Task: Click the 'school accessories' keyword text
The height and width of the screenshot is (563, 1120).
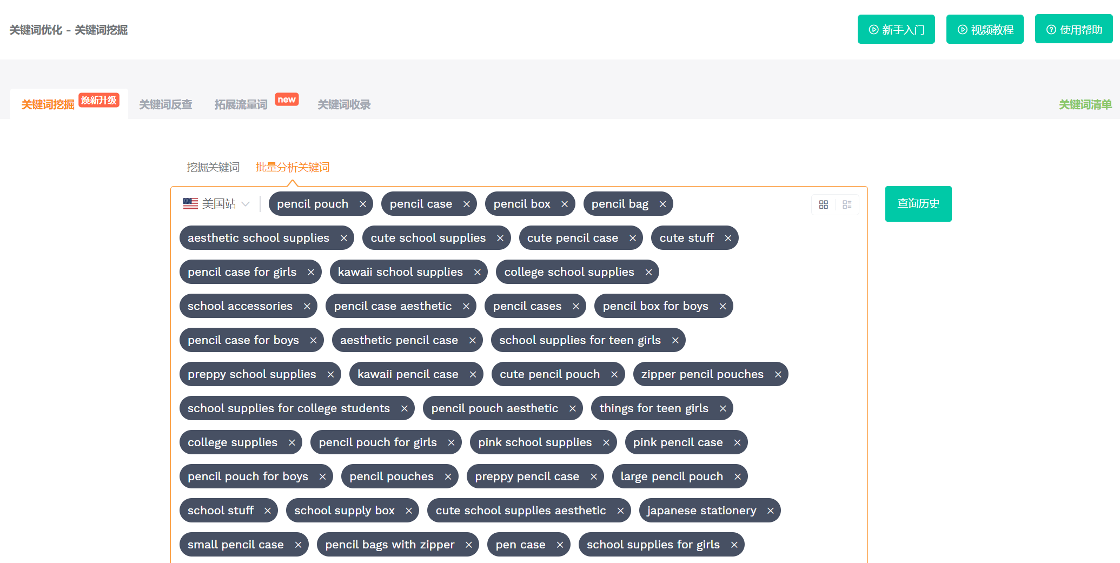Action: (x=240, y=306)
